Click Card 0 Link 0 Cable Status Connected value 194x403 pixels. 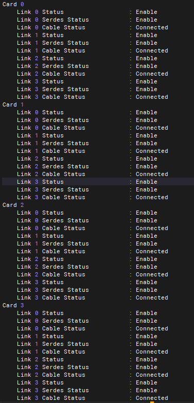click(152, 27)
